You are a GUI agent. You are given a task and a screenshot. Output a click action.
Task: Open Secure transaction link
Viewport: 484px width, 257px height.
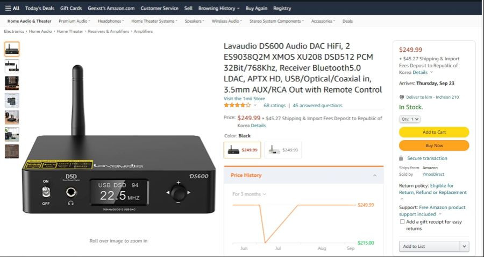pos(427,158)
